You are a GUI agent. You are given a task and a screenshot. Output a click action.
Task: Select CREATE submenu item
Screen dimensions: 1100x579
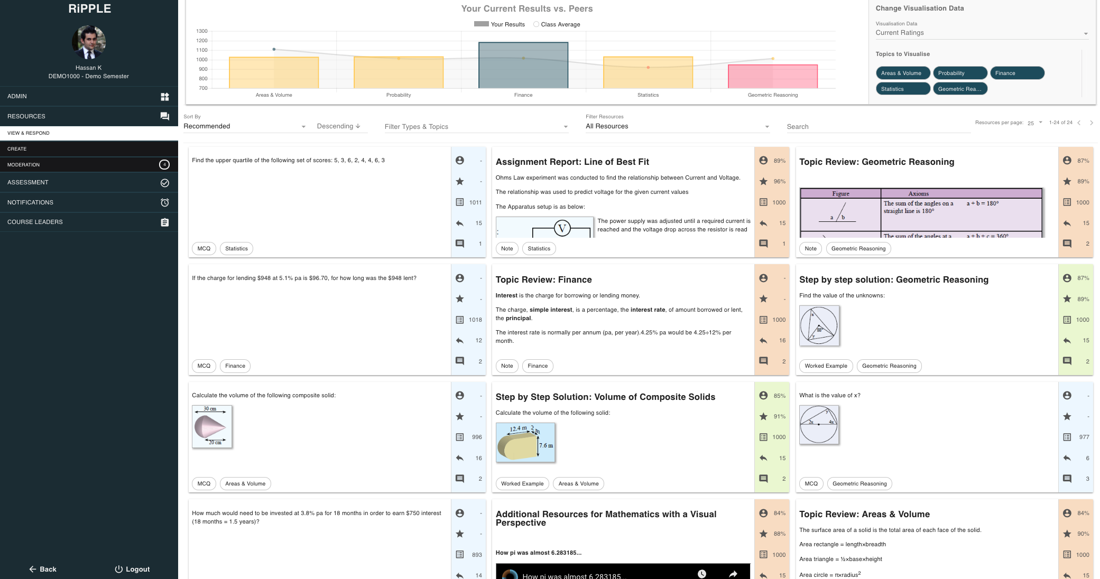89,149
